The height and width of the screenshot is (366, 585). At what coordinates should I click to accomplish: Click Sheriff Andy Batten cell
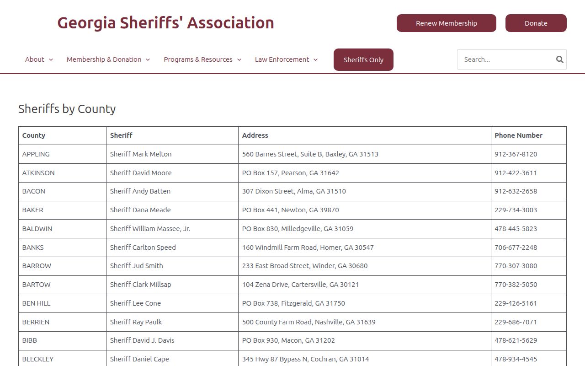coord(172,191)
